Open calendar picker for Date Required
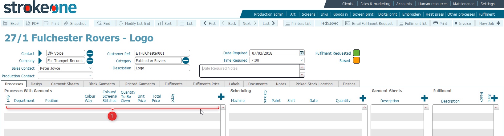 [302, 53]
